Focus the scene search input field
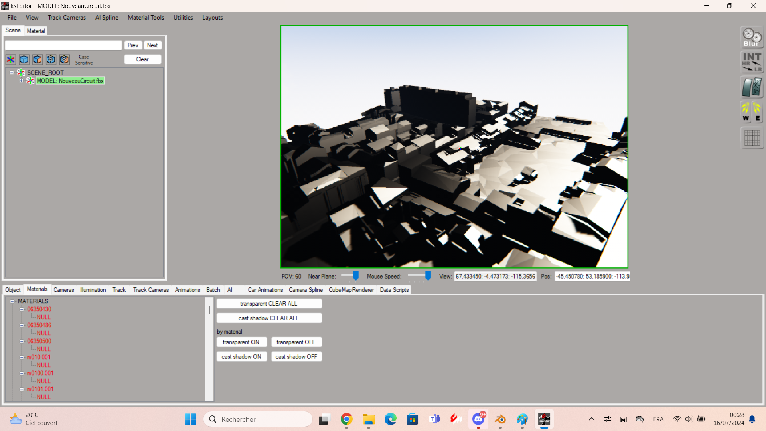Viewport: 766px width, 431px height. tap(63, 45)
